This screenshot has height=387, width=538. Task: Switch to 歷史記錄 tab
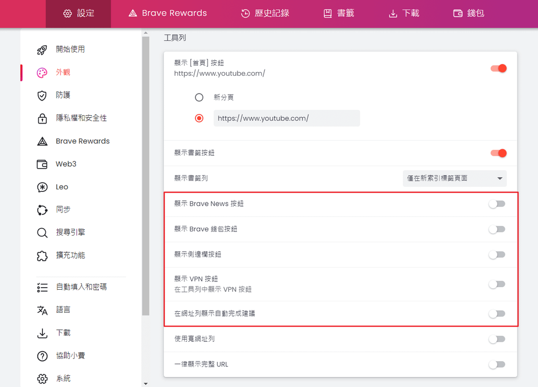(x=265, y=14)
